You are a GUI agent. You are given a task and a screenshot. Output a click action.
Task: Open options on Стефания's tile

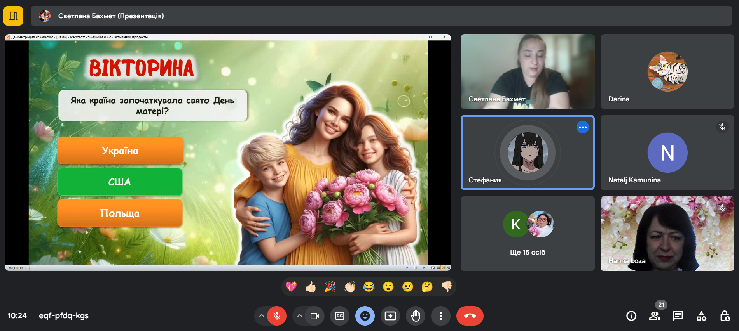coord(582,127)
